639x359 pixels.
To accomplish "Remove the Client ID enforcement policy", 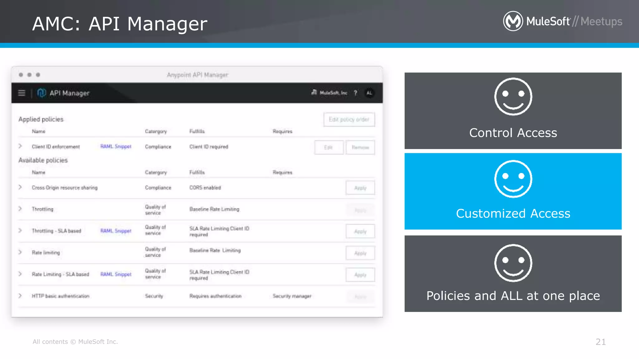I will pos(360,147).
